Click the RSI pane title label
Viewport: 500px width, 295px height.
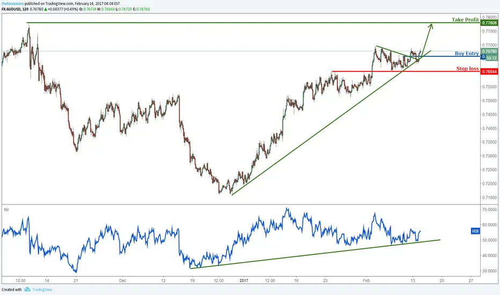pyautogui.click(x=6, y=210)
